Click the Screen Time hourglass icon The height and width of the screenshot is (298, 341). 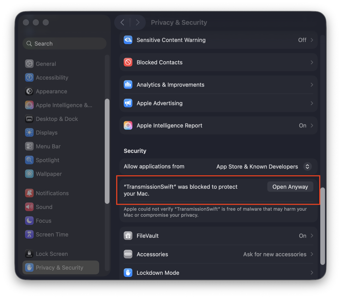[x=29, y=234]
